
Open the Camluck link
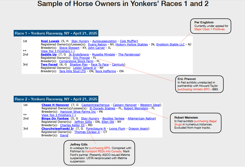point(118,64)
